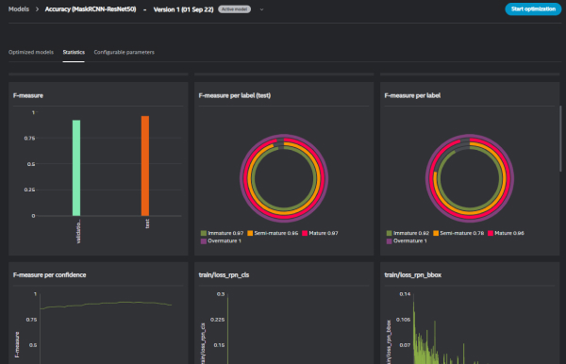Click the Start optimization button
Image resolution: width=566 pixels, height=364 pixels.
[533, 9]
